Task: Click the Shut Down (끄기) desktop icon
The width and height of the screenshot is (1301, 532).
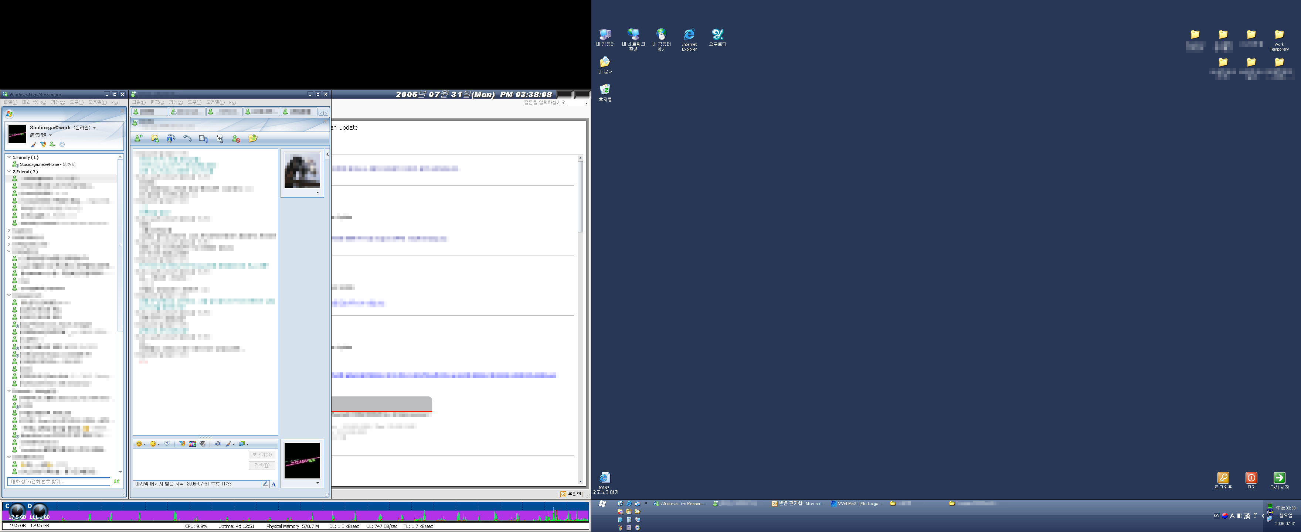Action: [x=1251, y=481]
